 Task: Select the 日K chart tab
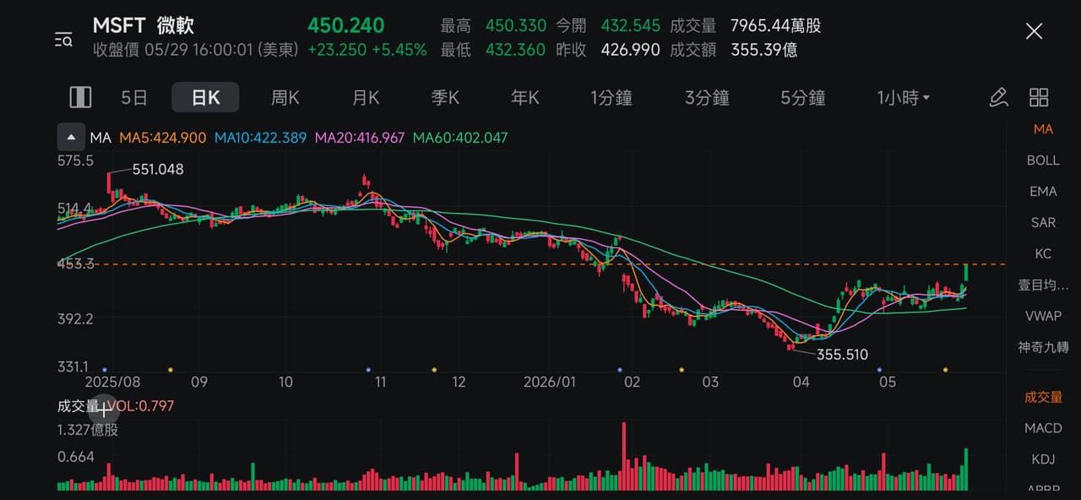pos(205,98)
